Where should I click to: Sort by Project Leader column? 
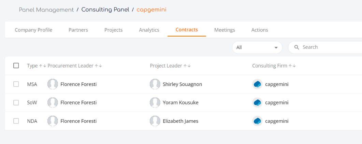[170, 66]
